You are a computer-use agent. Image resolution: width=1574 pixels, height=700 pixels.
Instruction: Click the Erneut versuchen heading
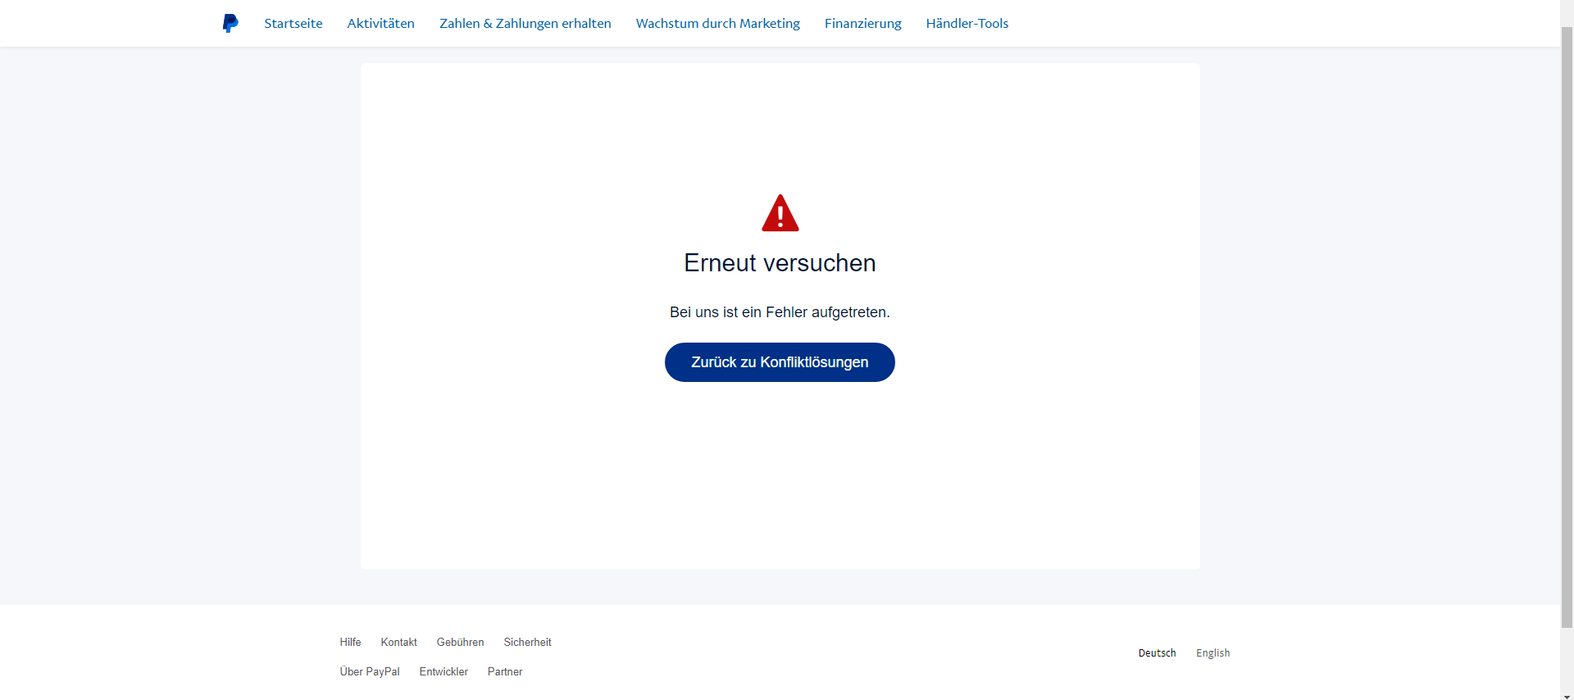(780, 263)
